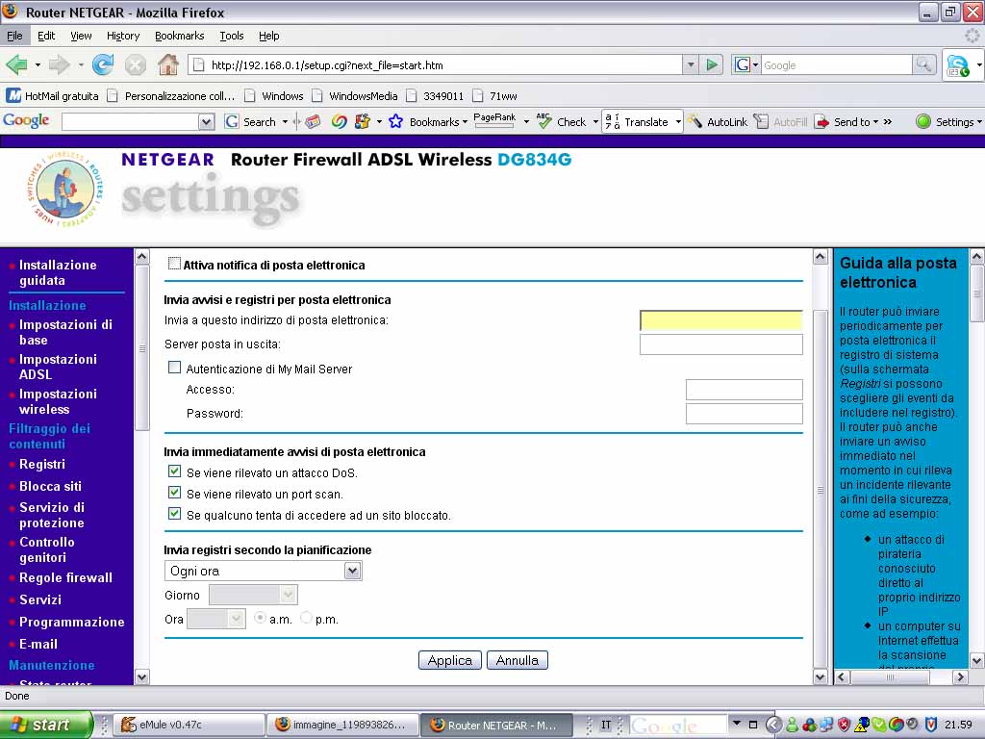Click the Server posta in uscita field

[x=721, y=344]
